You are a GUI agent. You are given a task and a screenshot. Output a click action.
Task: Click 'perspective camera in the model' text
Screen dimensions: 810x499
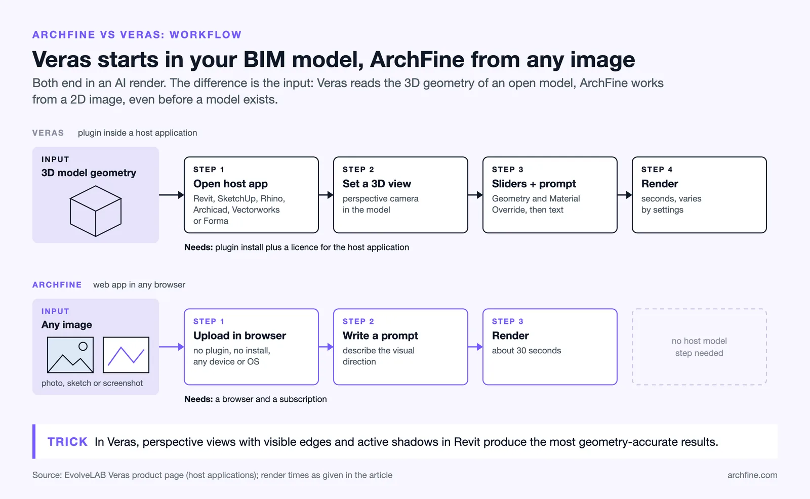tap(381, 204)
